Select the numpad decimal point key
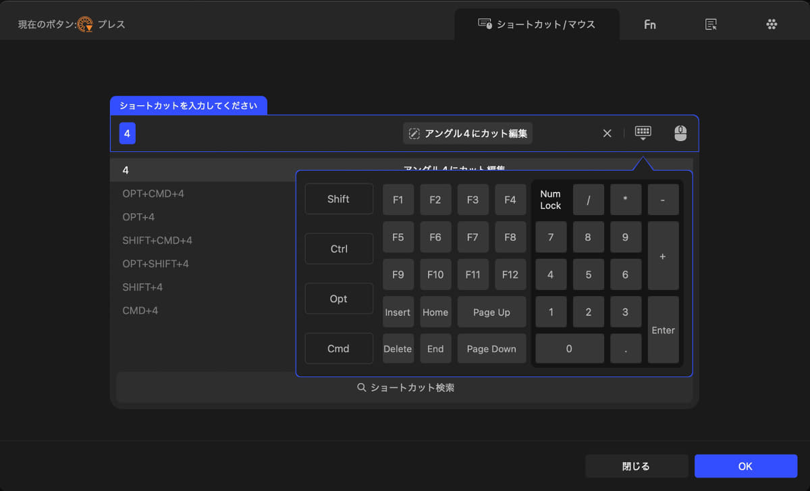Viewport: 810px width, 491px height. coord(626,349)
